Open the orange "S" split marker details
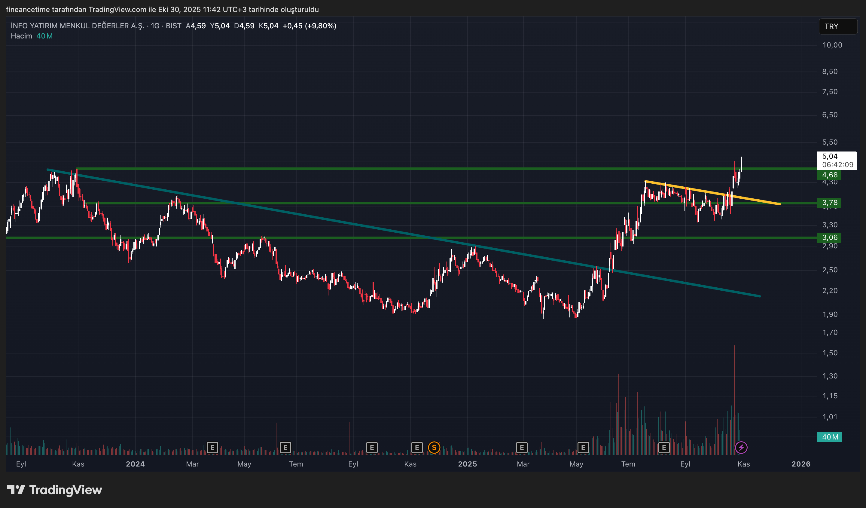The image size is (866, 508). tap(435, 447)
